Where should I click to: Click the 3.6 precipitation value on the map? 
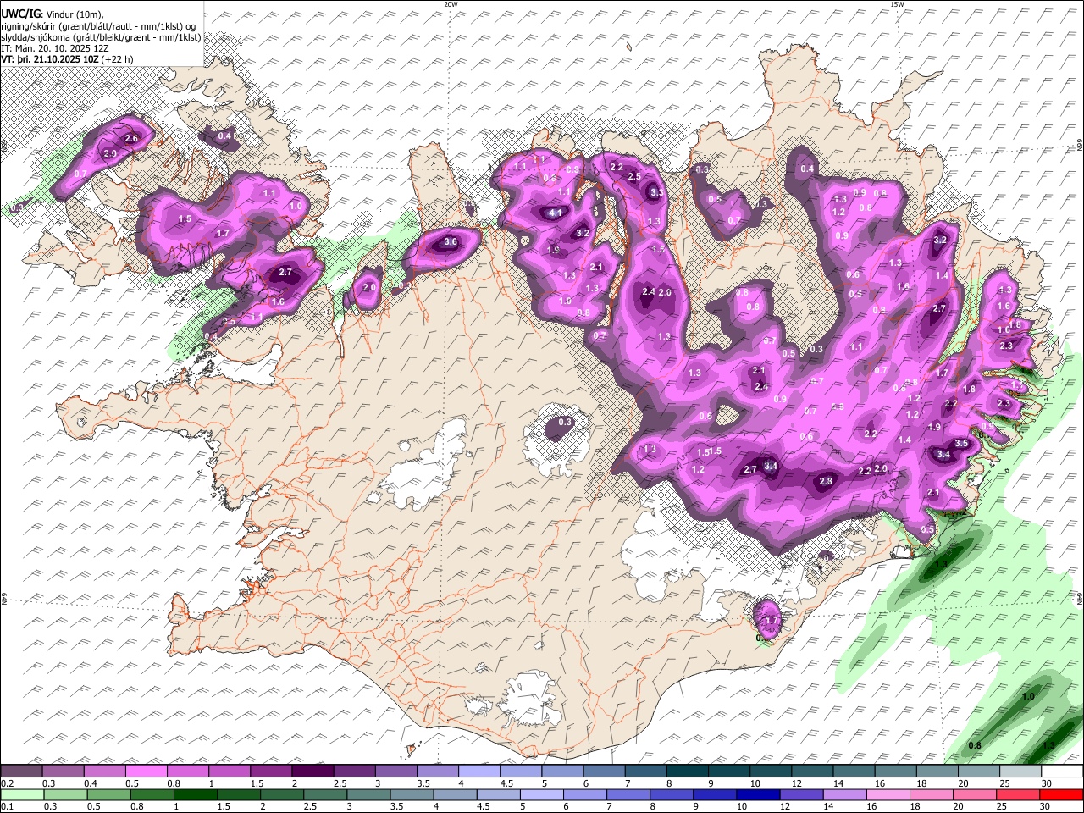[451, 242]
